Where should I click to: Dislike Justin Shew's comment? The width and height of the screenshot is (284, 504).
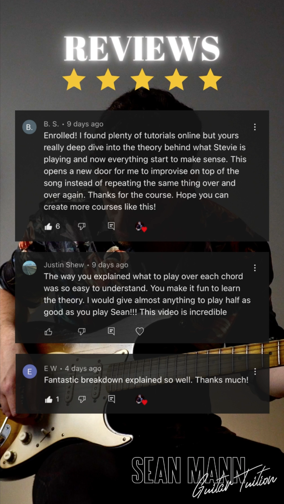(82, 332)
